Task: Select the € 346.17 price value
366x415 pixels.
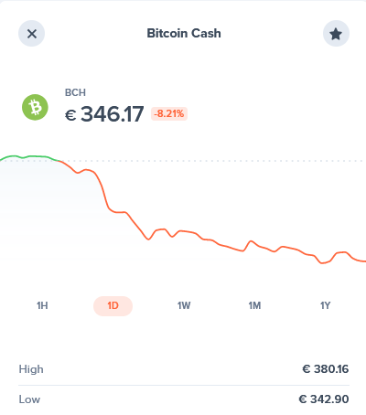Action: point(104,114)
